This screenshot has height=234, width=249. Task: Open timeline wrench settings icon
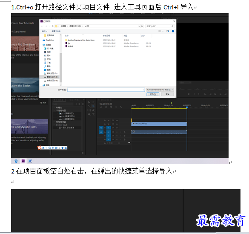click(121, 107)
